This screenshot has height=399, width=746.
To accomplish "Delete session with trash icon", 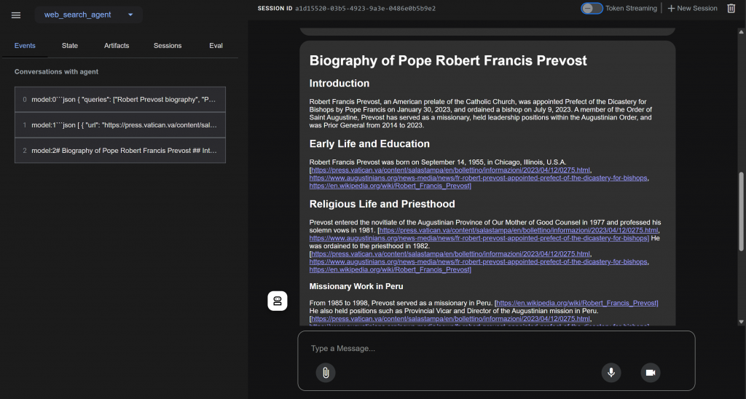I will click(731, 8).
